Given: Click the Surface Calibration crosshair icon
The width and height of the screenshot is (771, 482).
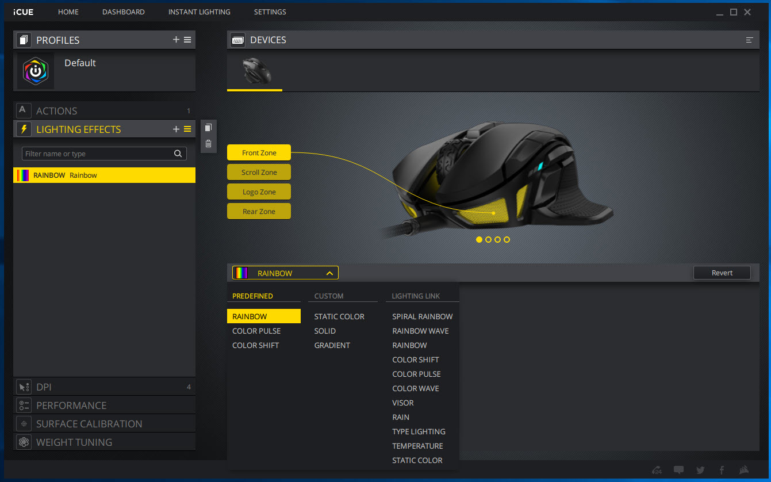Looking at the screenshot, I should tap(24, 424).
